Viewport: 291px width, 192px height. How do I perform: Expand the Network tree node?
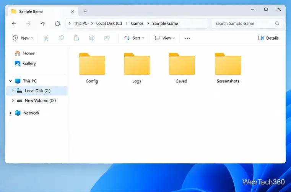(11, 113)
